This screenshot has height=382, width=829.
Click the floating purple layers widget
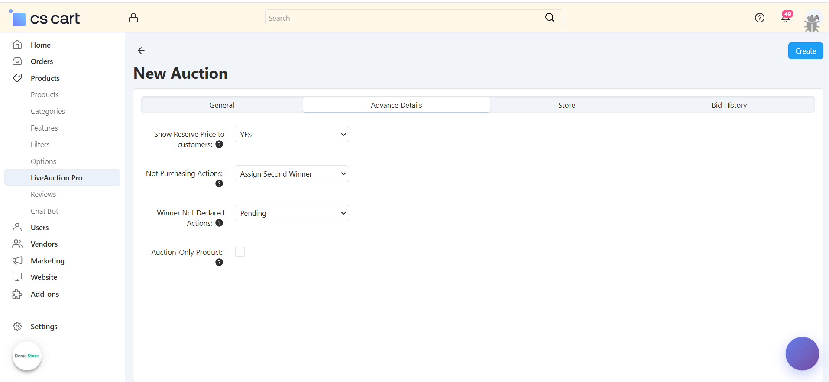(802, 353)
